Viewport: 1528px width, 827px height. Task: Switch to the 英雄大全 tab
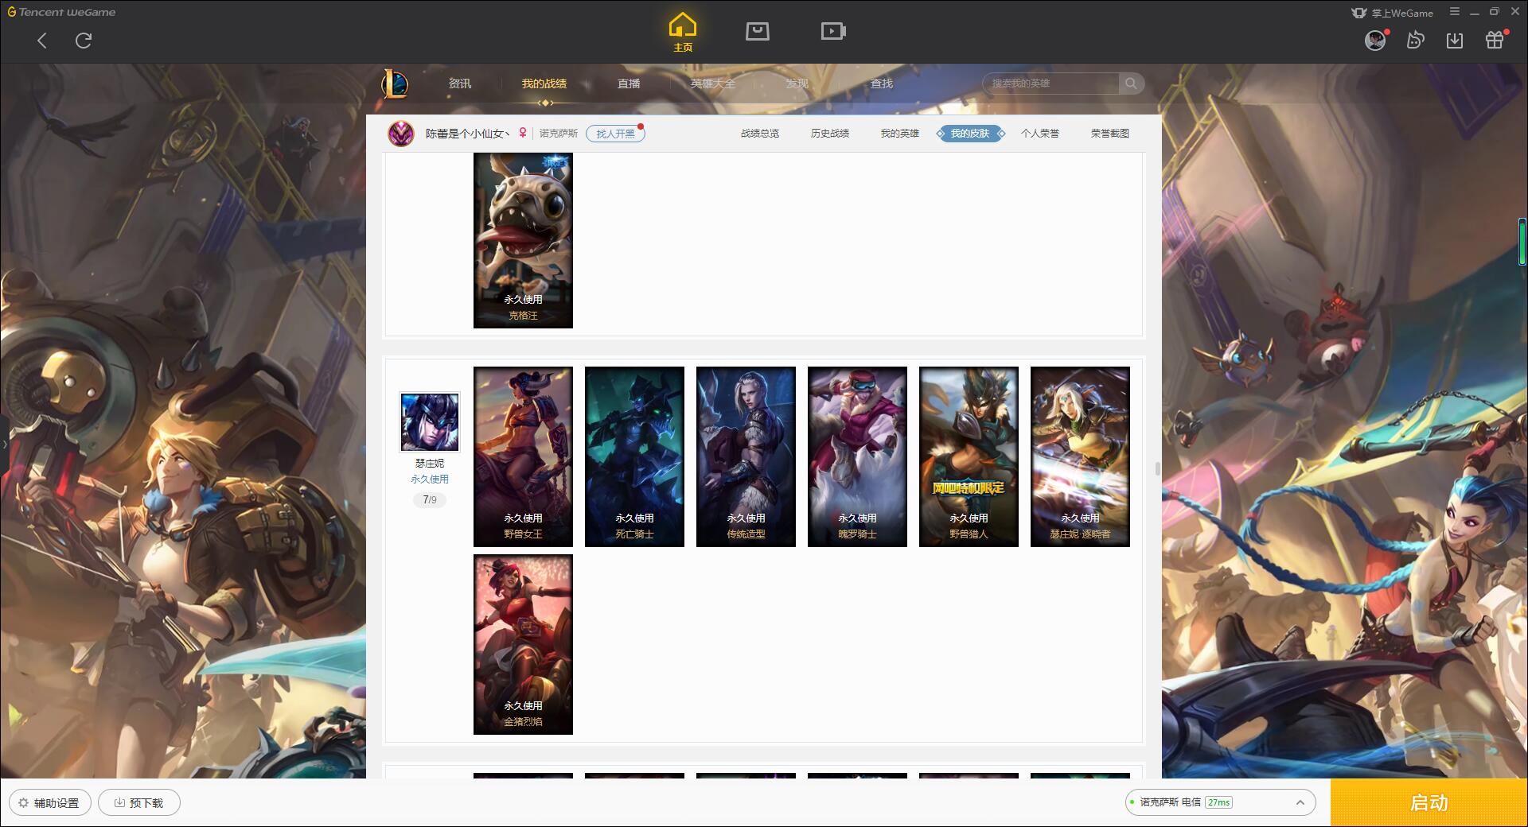[x=713, y=83]
